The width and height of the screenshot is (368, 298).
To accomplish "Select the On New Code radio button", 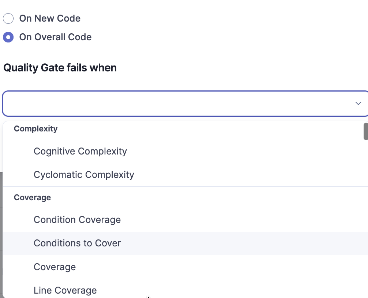I will 8,18.
